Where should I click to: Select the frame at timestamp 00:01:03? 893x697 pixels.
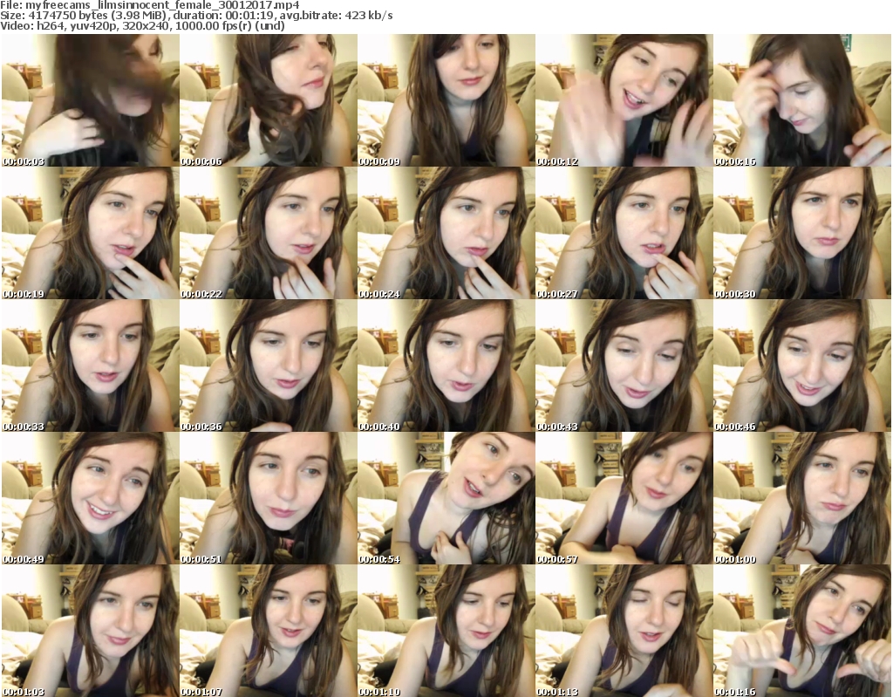point(90,632)
